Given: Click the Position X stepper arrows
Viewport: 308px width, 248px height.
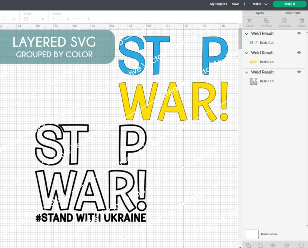Looking at the screenshot, I should (x=68, y=19).
